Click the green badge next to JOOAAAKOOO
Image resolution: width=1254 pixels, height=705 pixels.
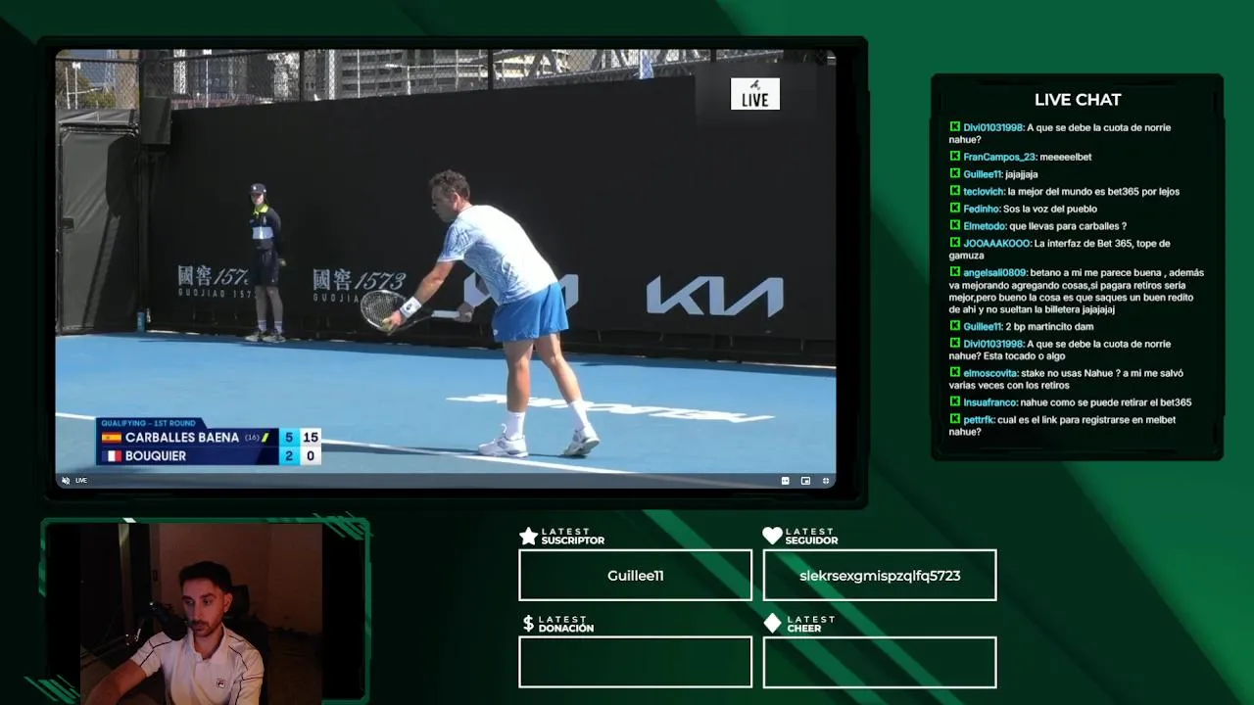[x=954, y=242]
